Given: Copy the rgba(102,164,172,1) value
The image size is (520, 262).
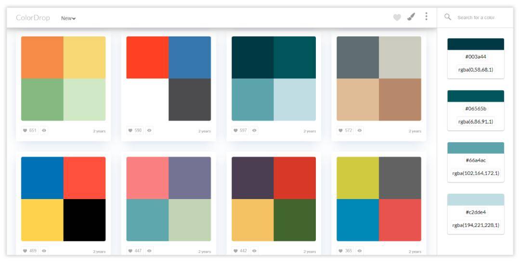Looking at the screenshot, I should [x=476, y=173].
